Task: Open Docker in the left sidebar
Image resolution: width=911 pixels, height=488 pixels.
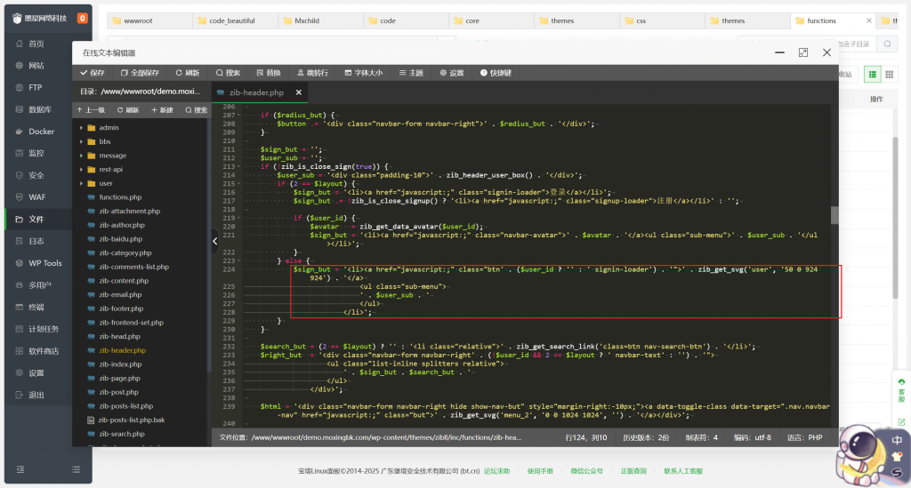Action: (x=41, y=132)
